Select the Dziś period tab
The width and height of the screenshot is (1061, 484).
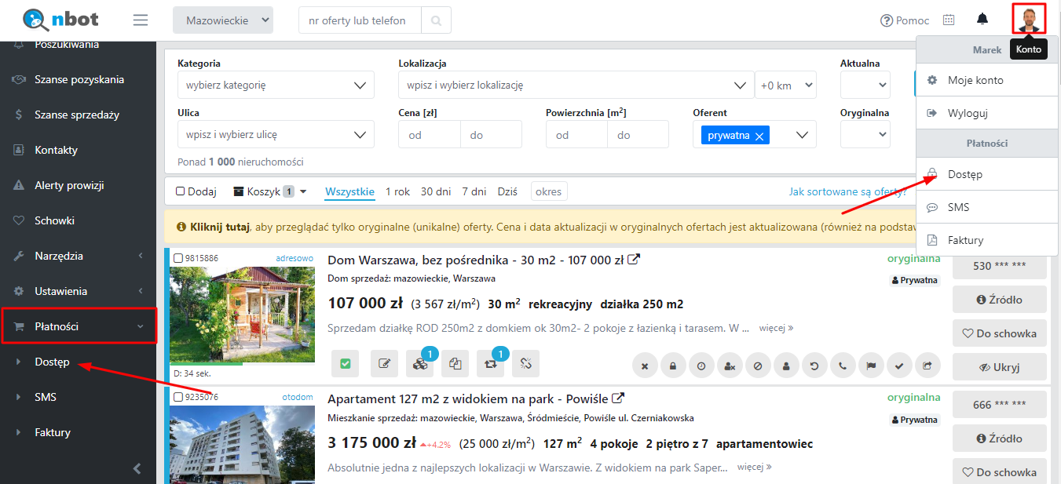click(507, 191)
